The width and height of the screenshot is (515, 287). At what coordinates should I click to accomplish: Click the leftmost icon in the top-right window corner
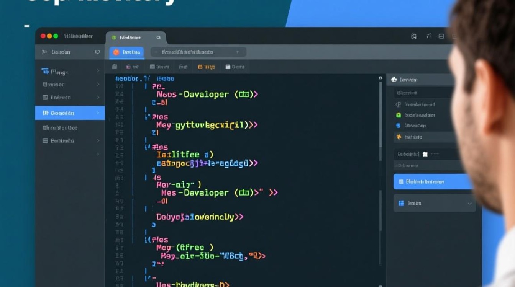[x=413, y=36]
